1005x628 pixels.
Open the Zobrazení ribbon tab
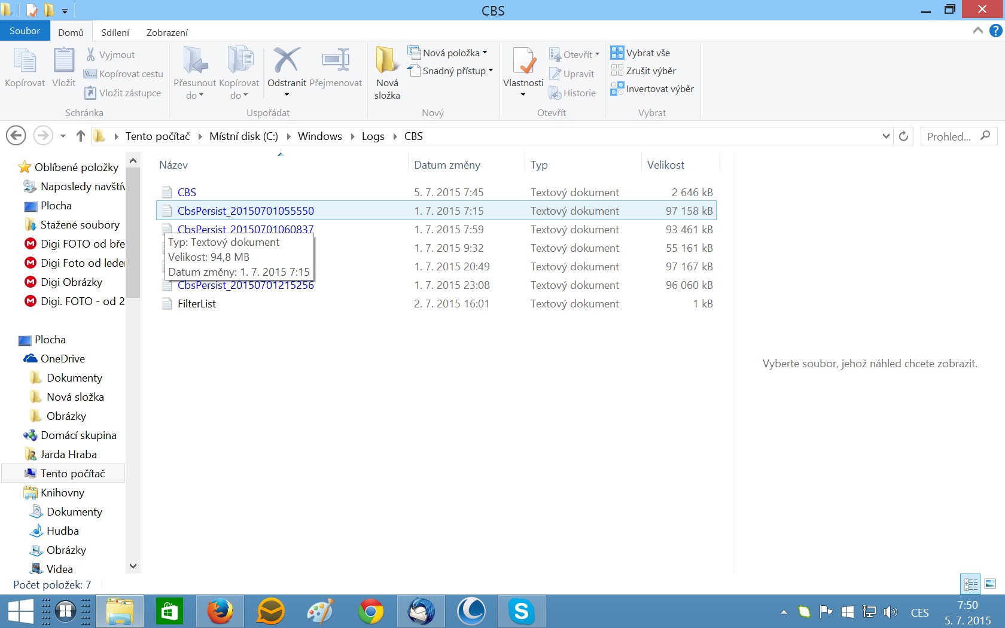[167, 32]
